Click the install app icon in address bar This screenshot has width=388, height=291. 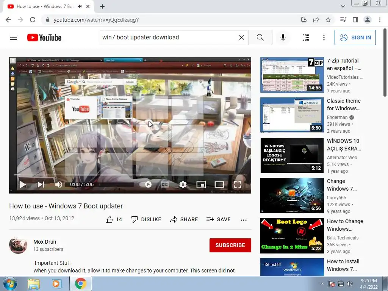coord(304,20)
